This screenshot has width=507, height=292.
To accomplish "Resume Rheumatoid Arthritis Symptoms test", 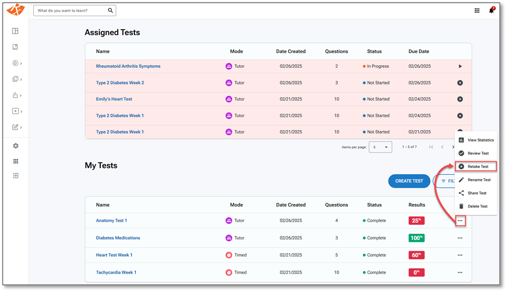I will 460,66.
